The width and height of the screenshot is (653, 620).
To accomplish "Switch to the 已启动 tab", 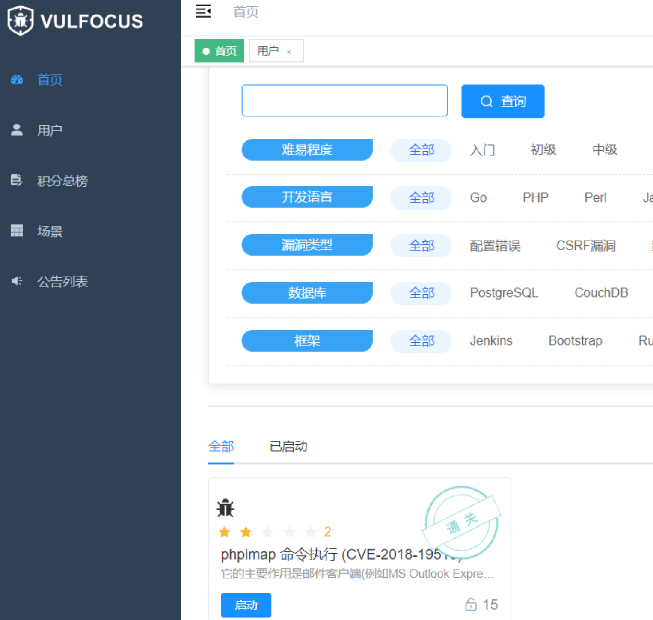I will [x=288, y=447].
